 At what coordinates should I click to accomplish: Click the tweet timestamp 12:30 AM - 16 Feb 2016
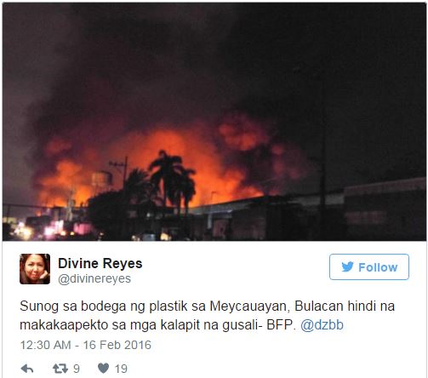coord(86,345)
